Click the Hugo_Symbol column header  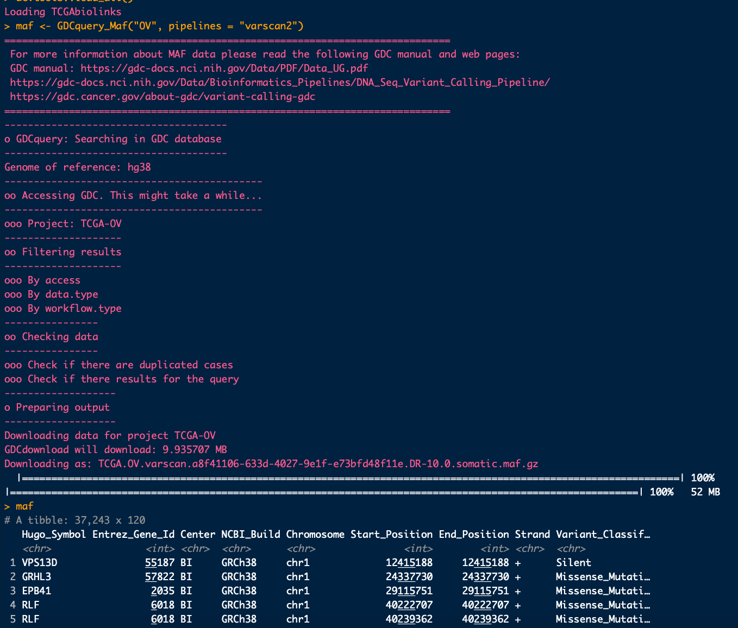coord(53,534)
